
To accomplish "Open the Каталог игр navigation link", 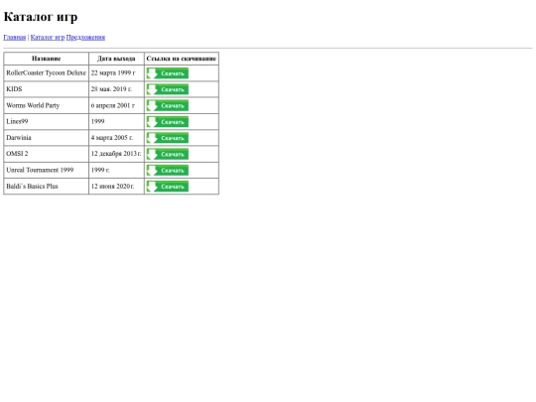I will click(48, 38).
